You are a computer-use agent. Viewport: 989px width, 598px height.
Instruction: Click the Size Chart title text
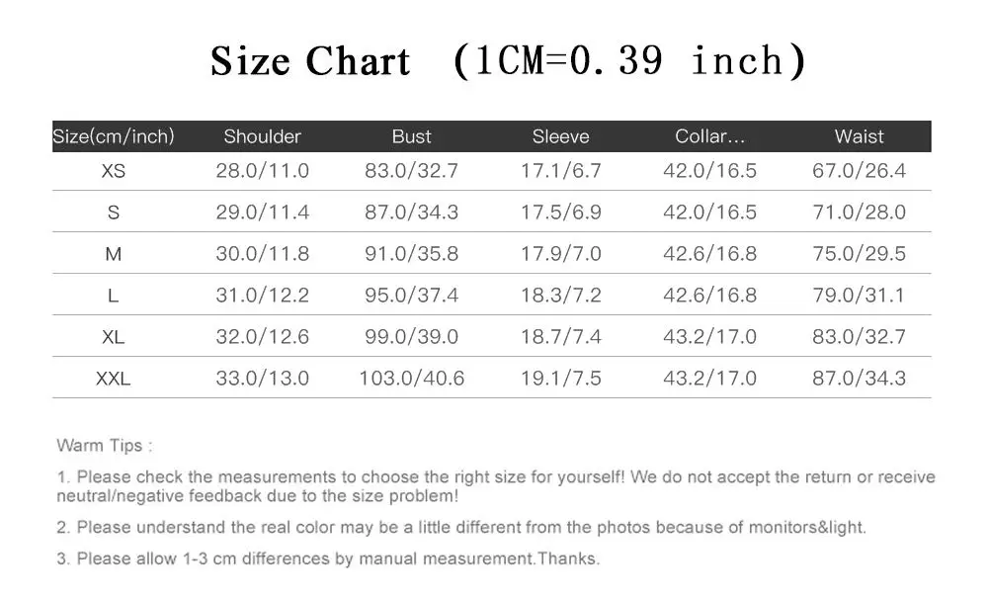(x=310, y=61)
